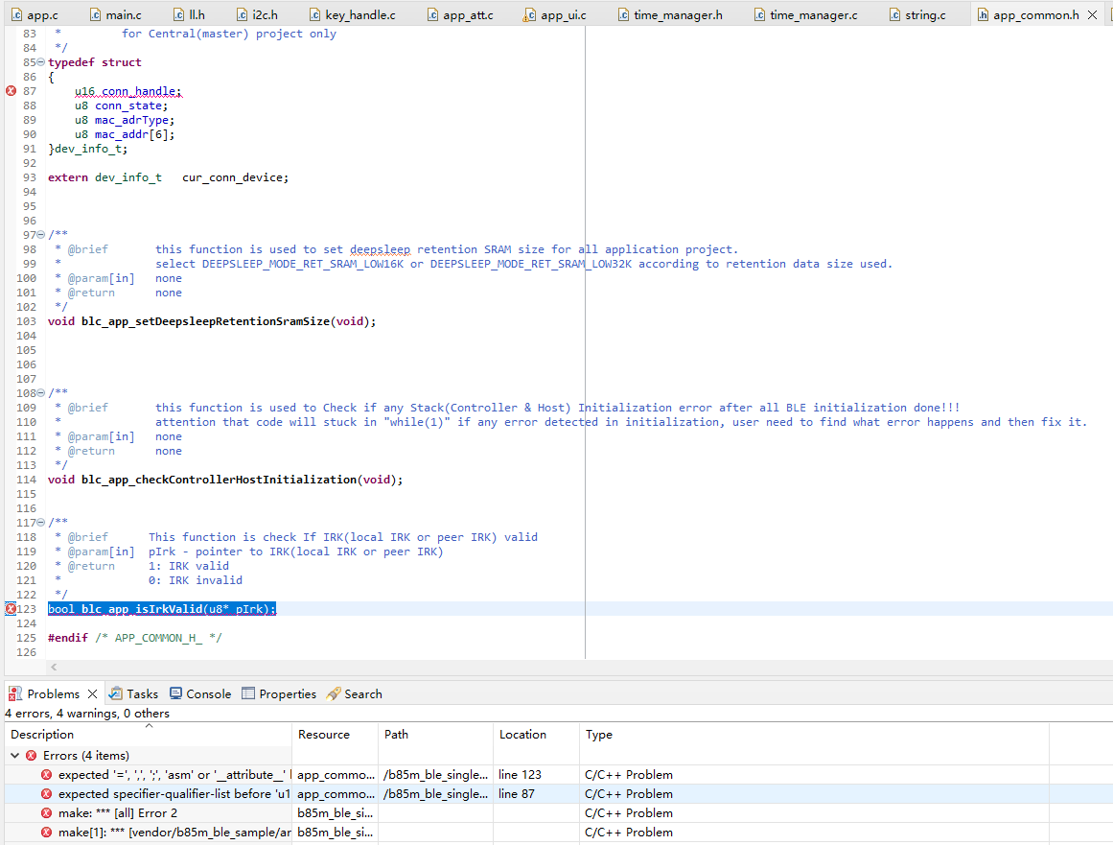Click the highlighted blc_app_isIrkValid declaration

[162, 608]
